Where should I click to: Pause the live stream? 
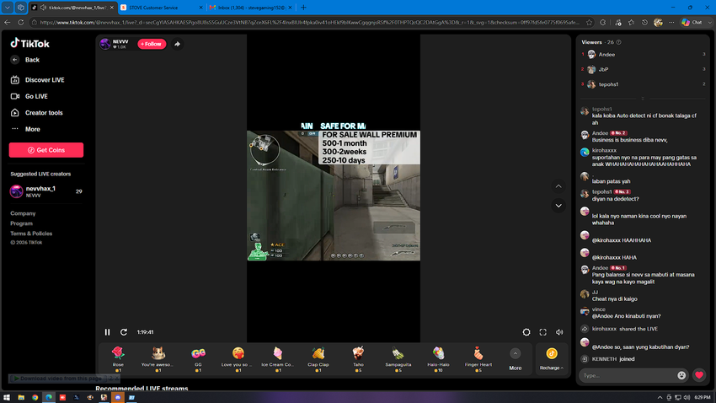pyautogui.click(x=107, y=332)
